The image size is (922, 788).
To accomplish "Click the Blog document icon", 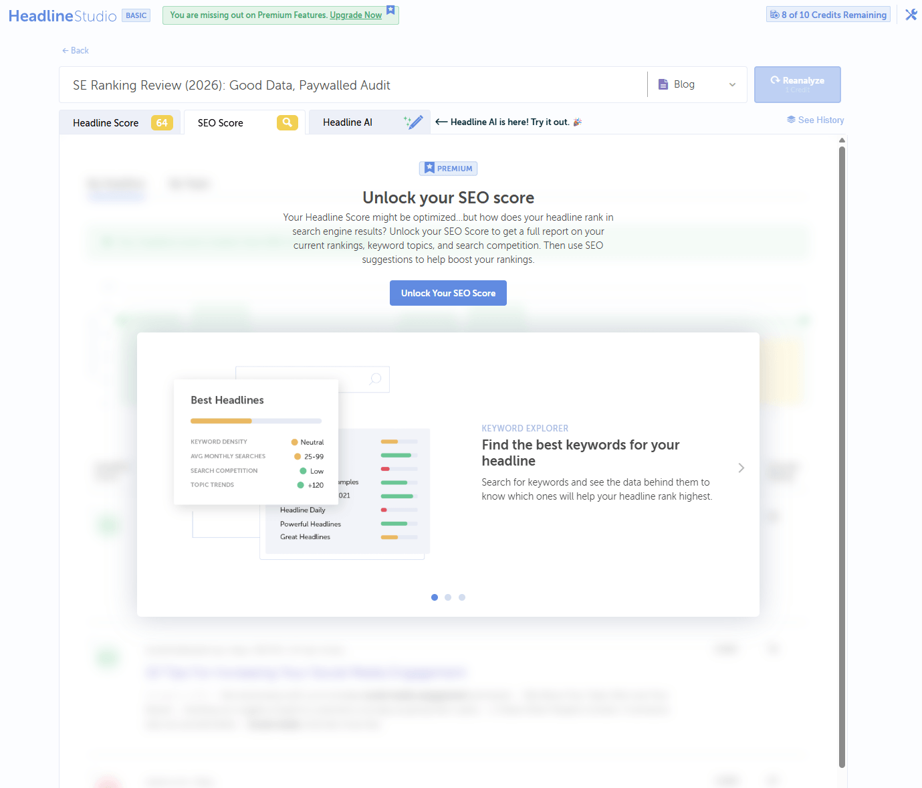I will click(x=663, y=84).
